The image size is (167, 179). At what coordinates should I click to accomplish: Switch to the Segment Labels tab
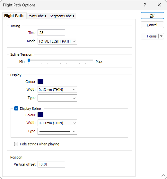[62, 16]
